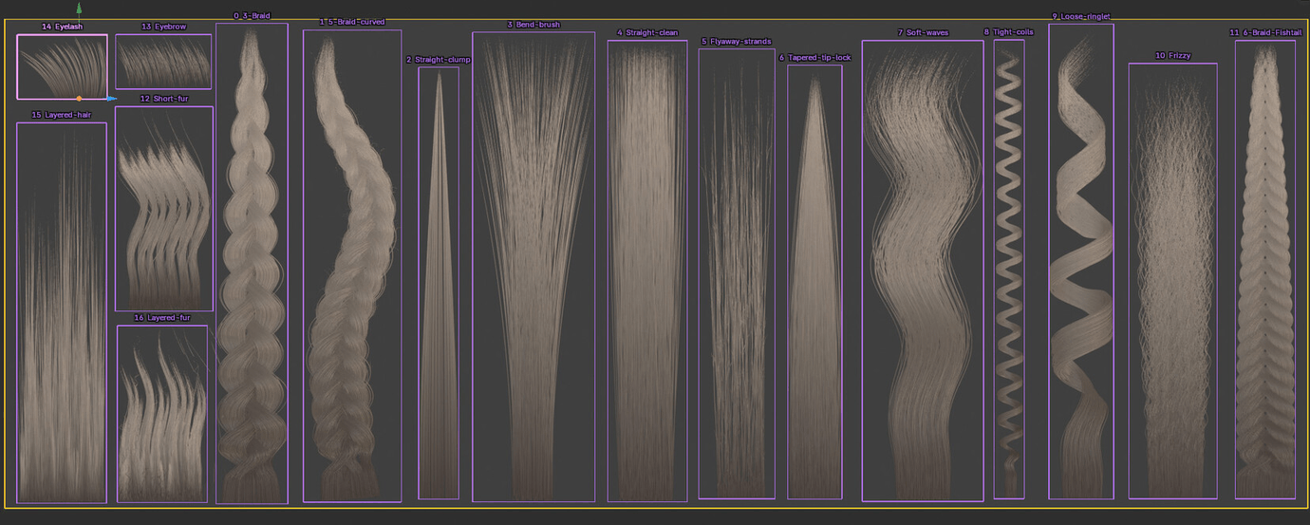Click the orange pivot point dot

coord(79,98)
